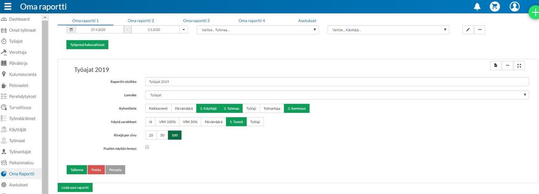Check Puolen näytön leveys checkbox

(147, 147)
